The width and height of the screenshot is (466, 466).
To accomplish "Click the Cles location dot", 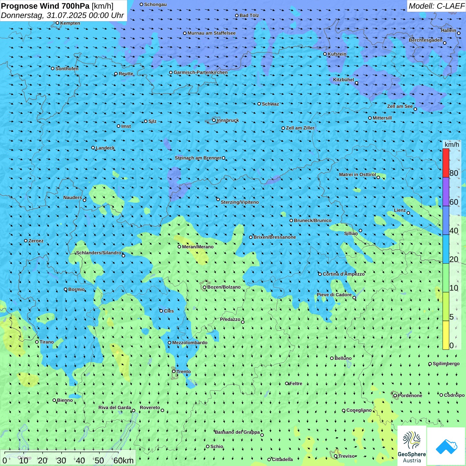I will (161, 311).
